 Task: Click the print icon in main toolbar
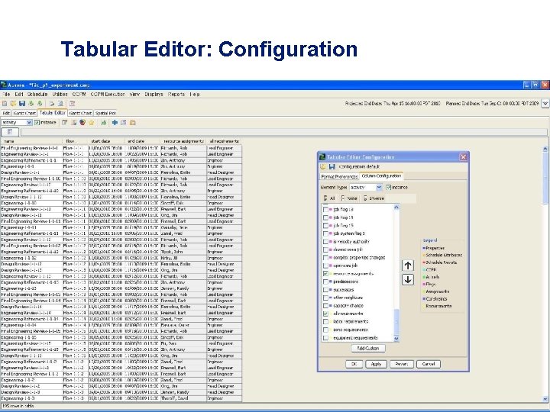click(x=52, y=103)
